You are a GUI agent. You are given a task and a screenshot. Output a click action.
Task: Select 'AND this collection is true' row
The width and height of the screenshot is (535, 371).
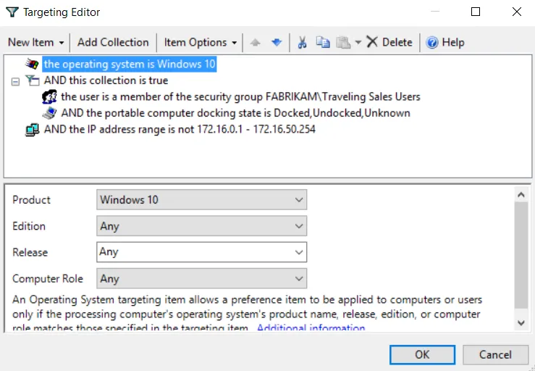pos(106,80)
